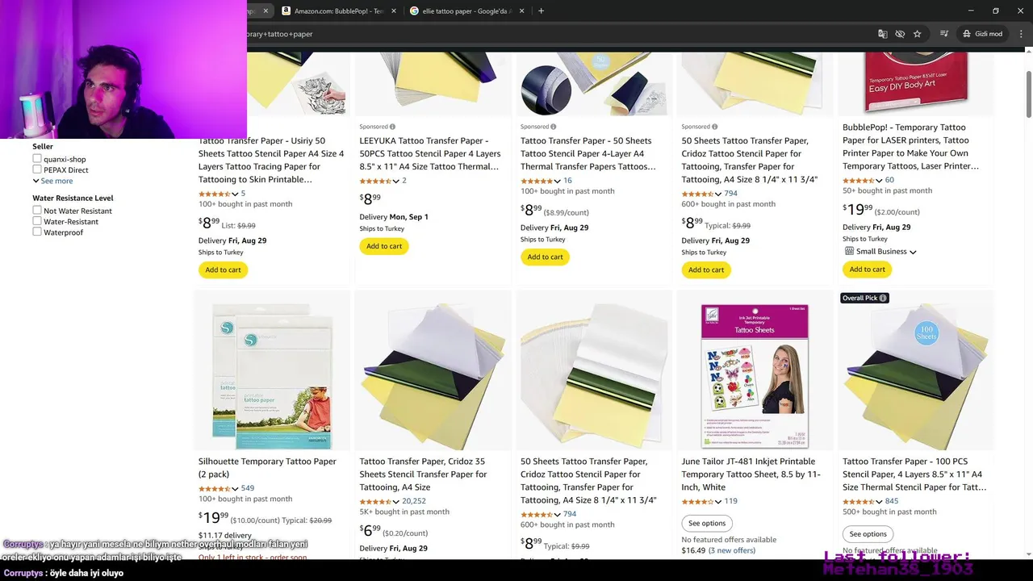
Task: Enable the Waterproof filter checkbox
Action: 37,232
